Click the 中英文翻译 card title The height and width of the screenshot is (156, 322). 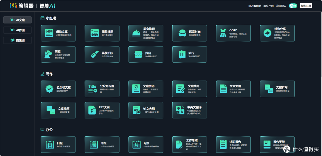pyautogui.click(x=194, y=107)
